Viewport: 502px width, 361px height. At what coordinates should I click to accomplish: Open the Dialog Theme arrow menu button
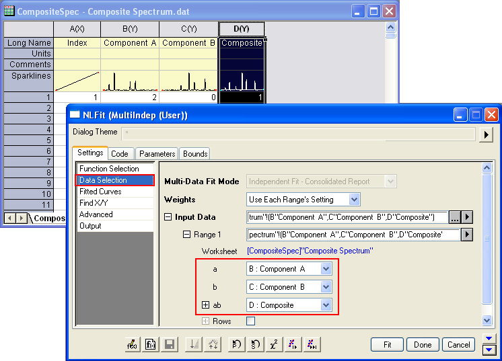click(x=486, y=134)
